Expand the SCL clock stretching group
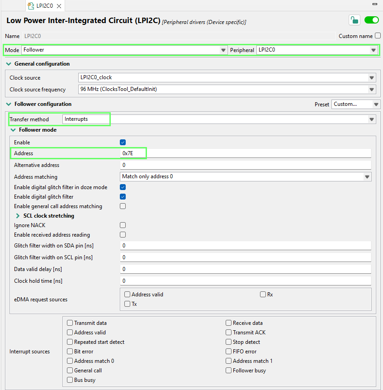 (x=18, y=216)
